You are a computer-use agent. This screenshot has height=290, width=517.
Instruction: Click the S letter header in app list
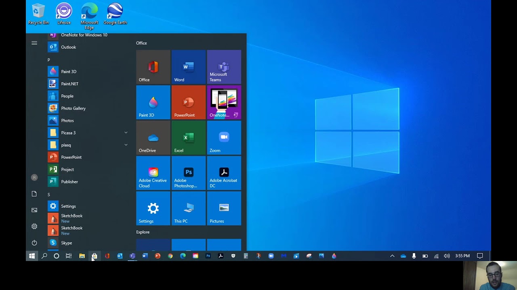click(x=49, y=195)
